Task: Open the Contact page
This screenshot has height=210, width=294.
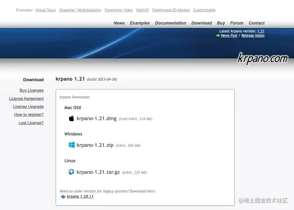Action: click(x=257, y=23)
